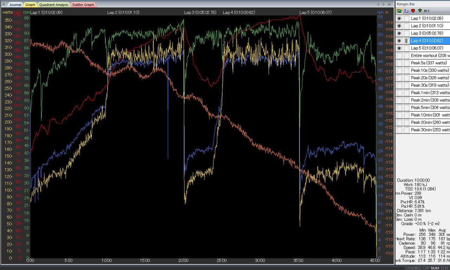Select the Lap 5 (0:10:06.07) range
Image resolution: width=450 pixels, height=270 pixels.
coord(430,48)
